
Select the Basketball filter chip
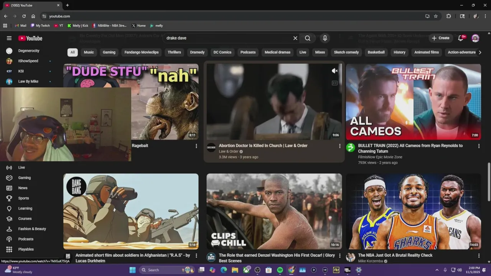[x=376, y=52]
